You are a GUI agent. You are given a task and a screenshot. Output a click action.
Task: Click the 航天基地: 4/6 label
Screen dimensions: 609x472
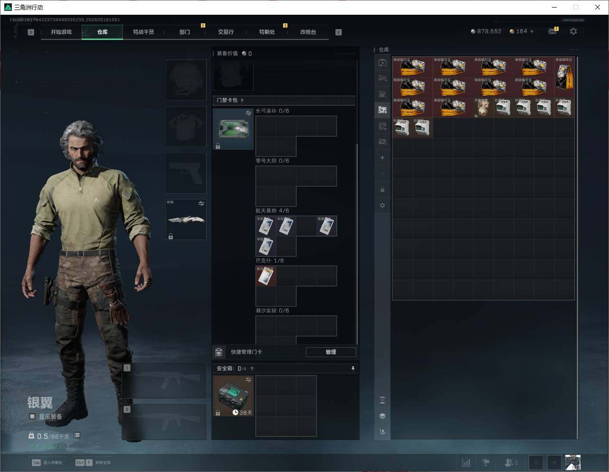point(272,211)
